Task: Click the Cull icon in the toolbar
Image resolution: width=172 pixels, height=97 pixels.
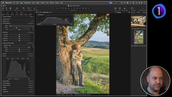Action: coord(10,8)
